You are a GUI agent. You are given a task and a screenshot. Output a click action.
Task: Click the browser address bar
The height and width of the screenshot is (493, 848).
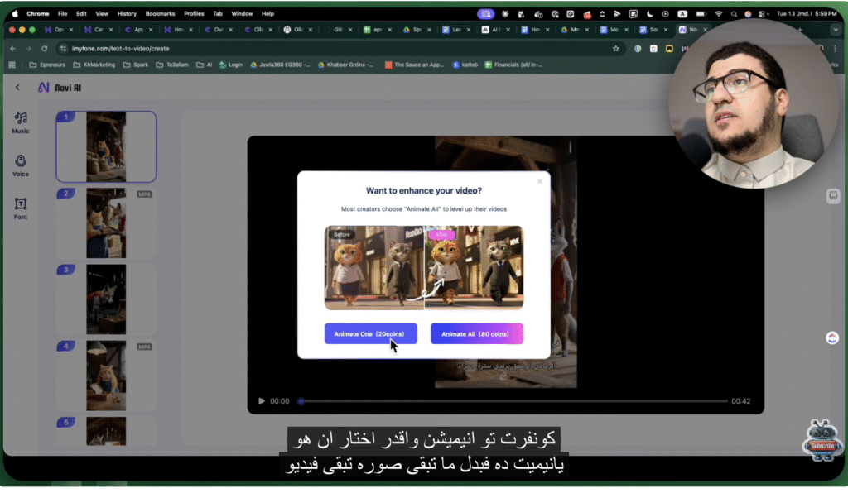click(331, 49)
